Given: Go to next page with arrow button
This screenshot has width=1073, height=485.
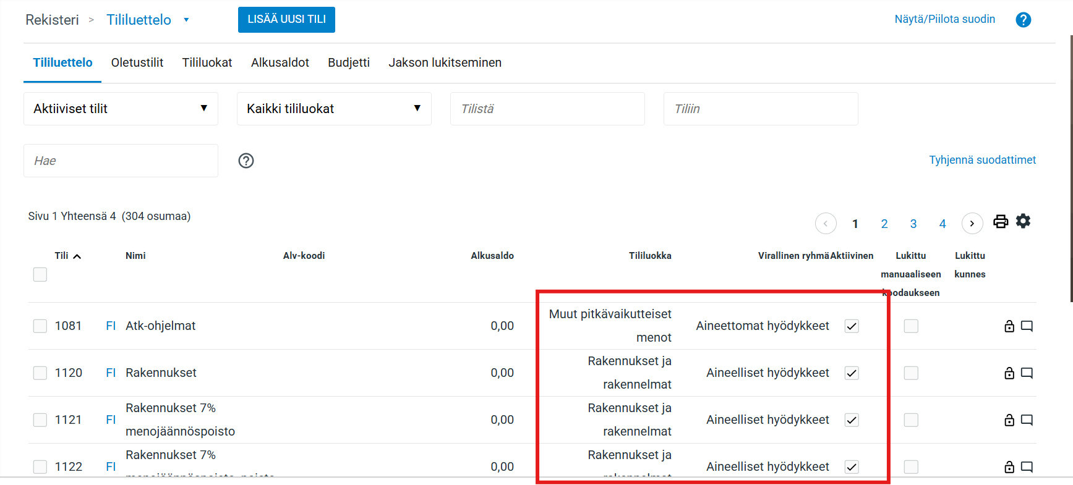Looking at the screenshot, I should (x=972, y=224).
